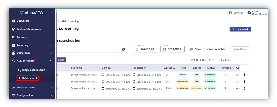The width and height of the screenshot is (277, 107).
Task: Open Single client search
Action: point(32,70)
